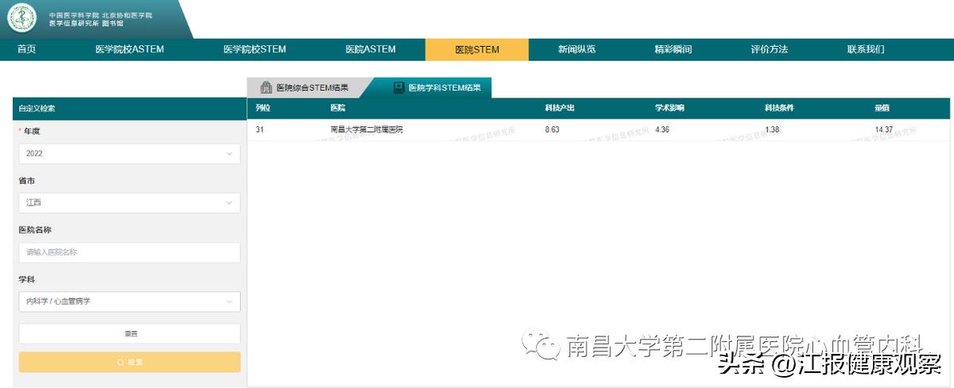Open the 年度 dropdown showing 2022
Image resolution: width=954 pixels, height=388 pixels.
[x=130, y=153]
